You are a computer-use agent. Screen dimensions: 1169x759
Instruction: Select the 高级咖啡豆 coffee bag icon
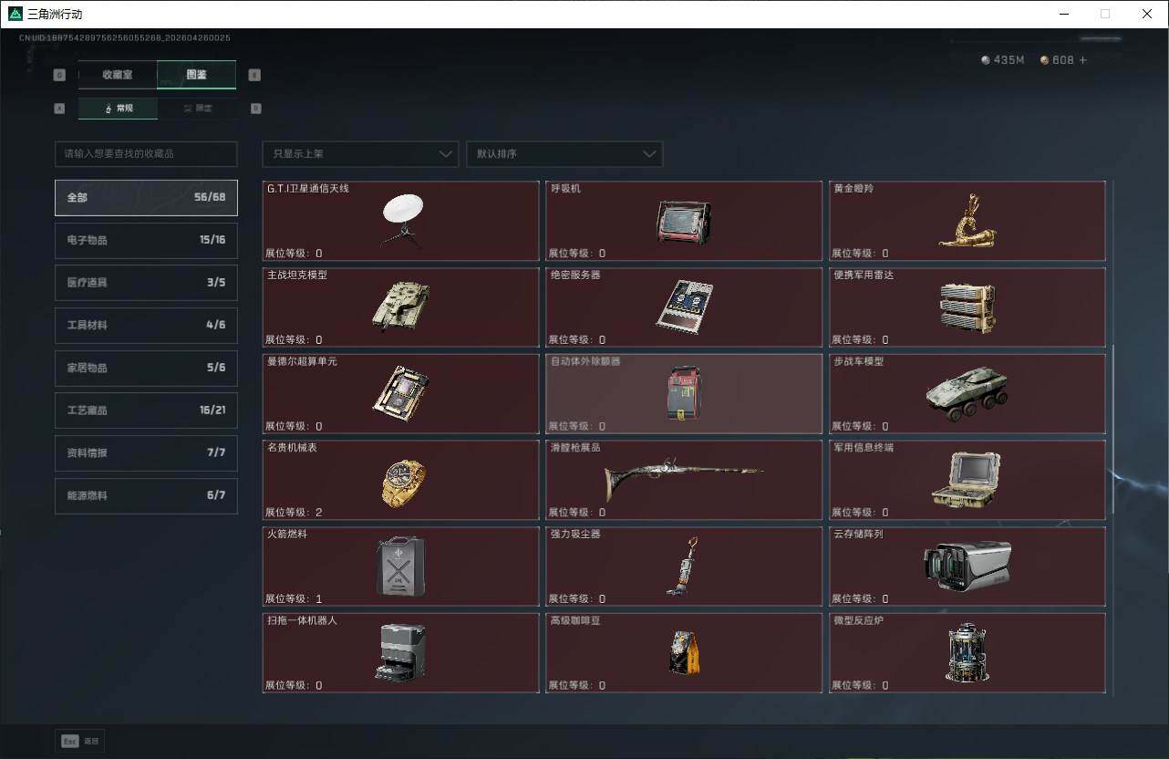pos(684,652)
